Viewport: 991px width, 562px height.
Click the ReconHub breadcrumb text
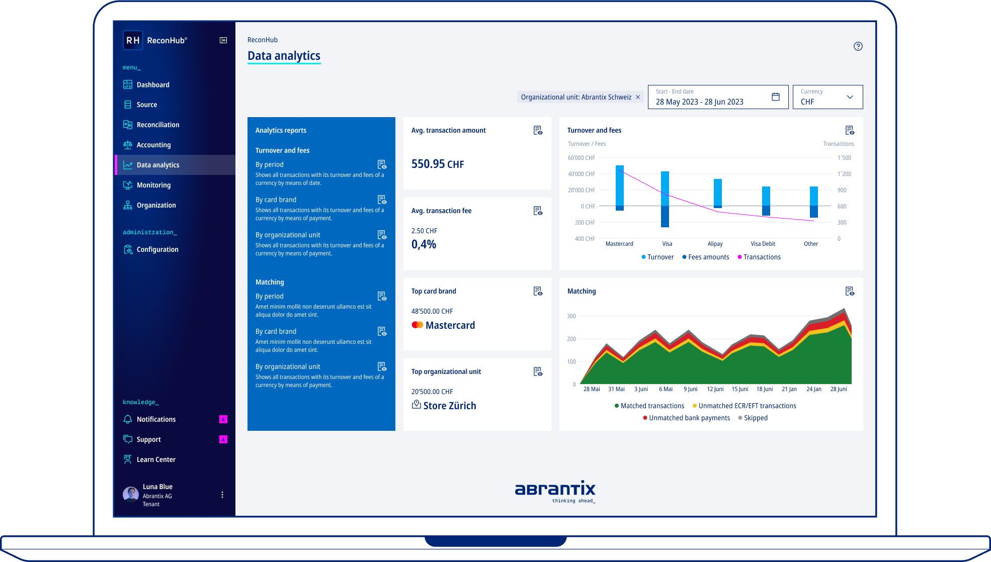coord(263,40)
